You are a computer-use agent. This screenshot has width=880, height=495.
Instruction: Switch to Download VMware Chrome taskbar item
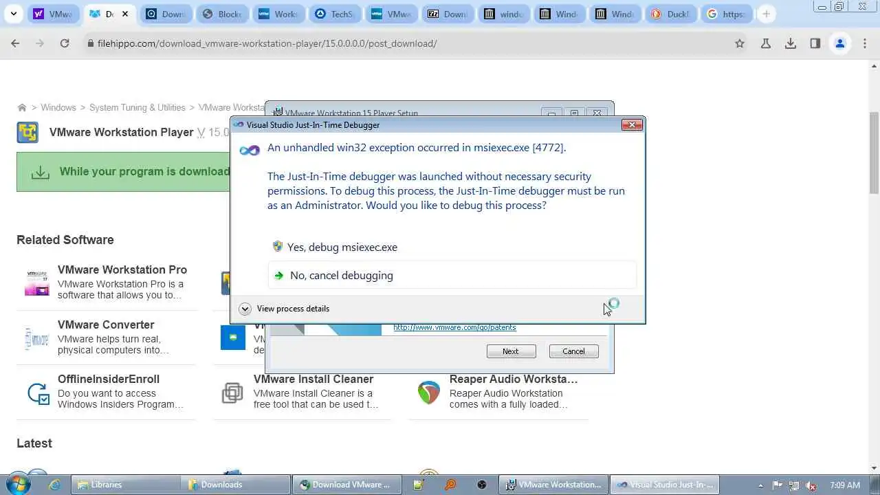tap(347, 485)
